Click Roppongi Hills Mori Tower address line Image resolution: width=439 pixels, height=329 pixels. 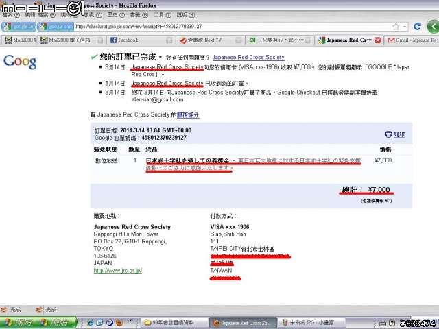(x=126, y=234)
